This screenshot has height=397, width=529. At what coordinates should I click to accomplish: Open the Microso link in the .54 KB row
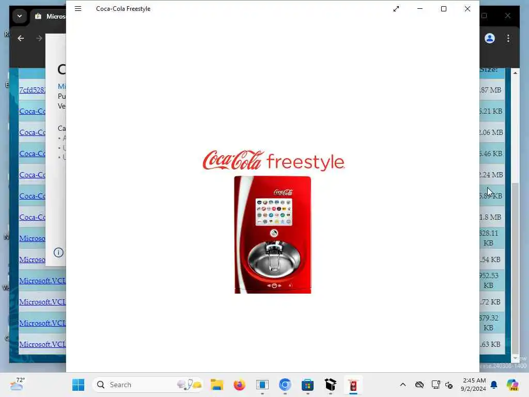tap(33, 259)
